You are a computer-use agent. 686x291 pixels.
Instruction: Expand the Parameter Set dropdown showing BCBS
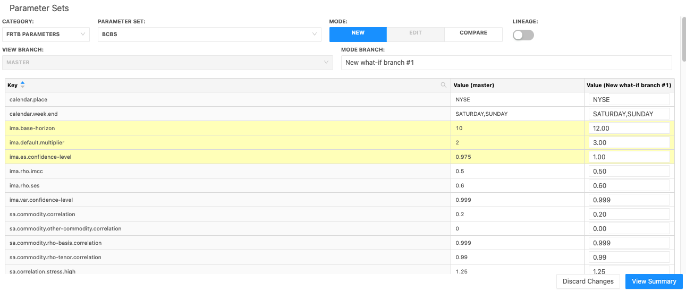pos(209,35)
